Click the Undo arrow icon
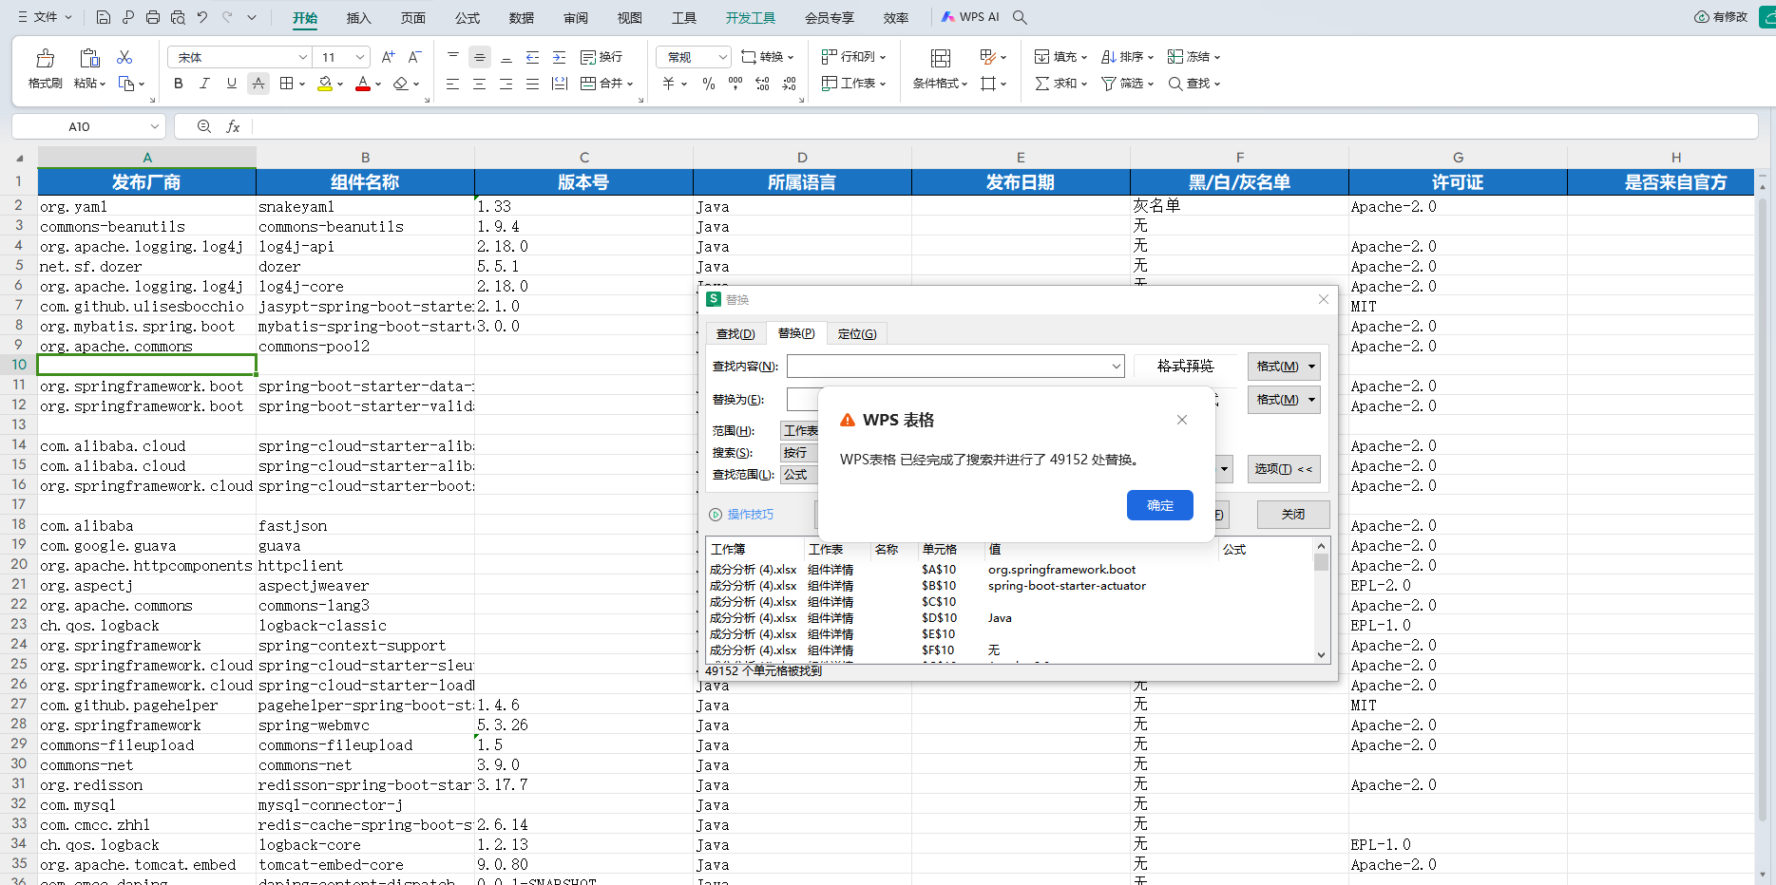1776x885 pixels. tap(202, 17)
